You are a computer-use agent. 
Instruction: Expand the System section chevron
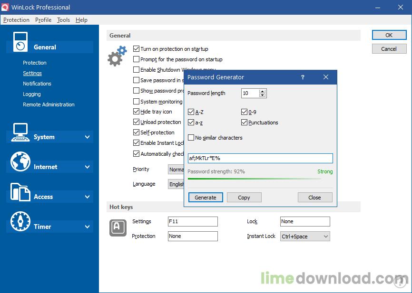[87, 137]
